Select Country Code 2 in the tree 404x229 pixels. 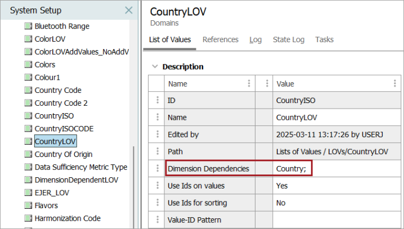pos(61,103)
